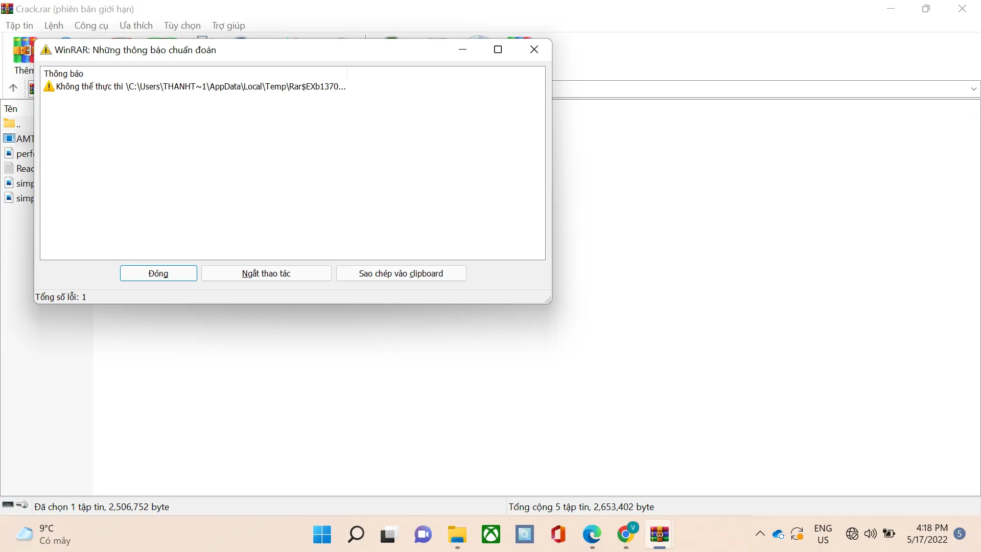The image size is (981, 552).
Task: Click WinRAR icon in taskbar
Action: pyautogui.click(x=660, y=535)
